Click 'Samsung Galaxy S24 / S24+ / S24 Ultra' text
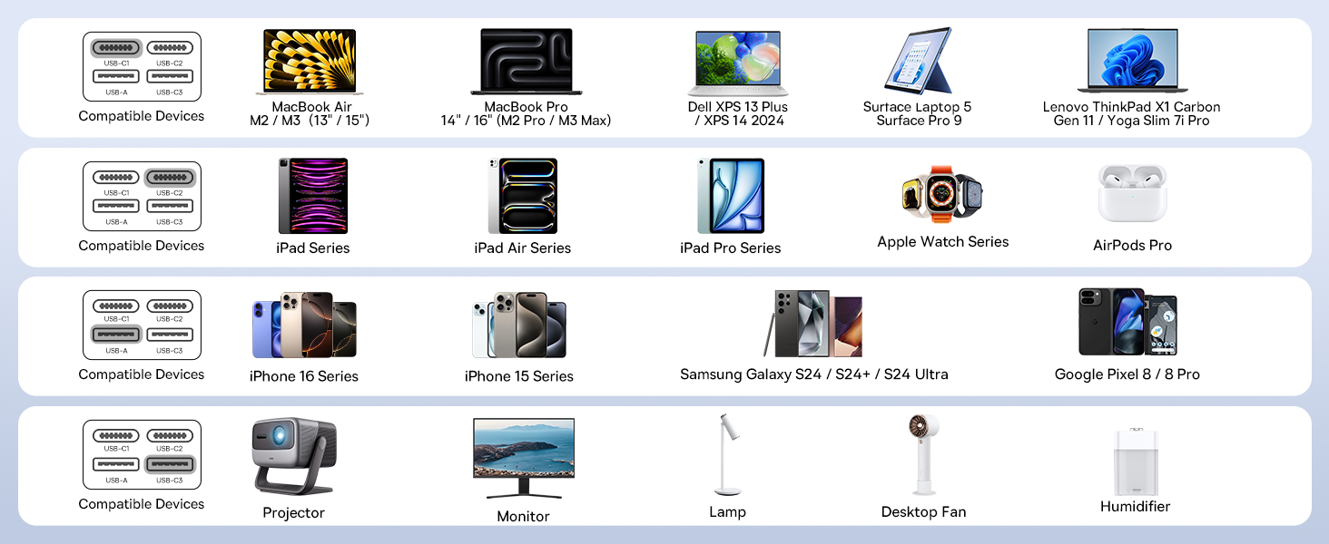Viewport: 1329px width, 544px height. tap(814, 374)
